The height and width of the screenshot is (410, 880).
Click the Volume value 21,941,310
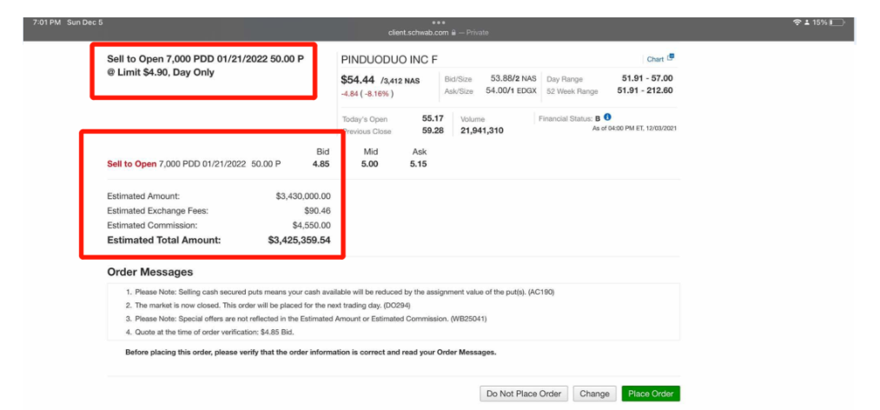coord(482,130)
